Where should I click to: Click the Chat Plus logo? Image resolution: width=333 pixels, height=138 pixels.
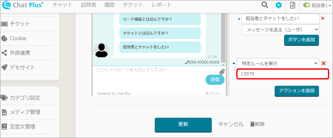pos(23,5)
